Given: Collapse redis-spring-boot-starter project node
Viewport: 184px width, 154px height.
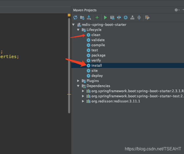Looking at the screenshot, I should pyautogui.click(x=73, y=25).
